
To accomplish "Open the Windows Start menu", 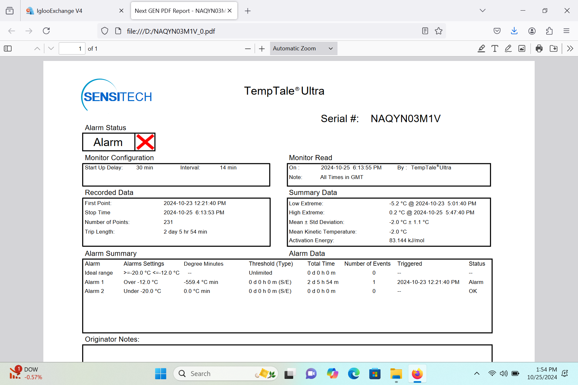I will click(161, 373).
